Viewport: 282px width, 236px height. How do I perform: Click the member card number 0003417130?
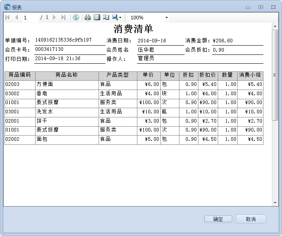click(x=49, y=49)
